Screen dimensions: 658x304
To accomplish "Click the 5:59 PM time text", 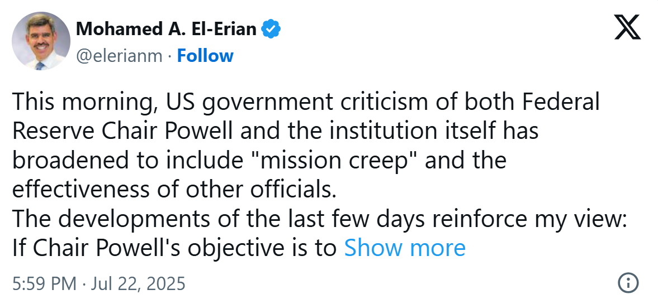I will pos(43,283).
